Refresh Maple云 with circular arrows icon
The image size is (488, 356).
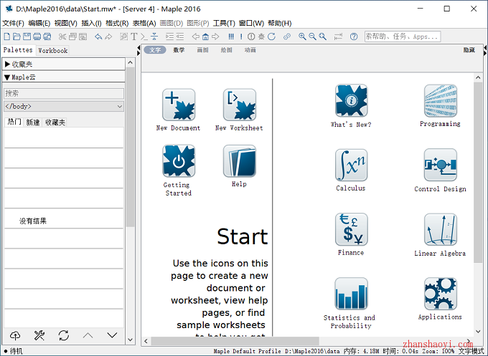63,335
